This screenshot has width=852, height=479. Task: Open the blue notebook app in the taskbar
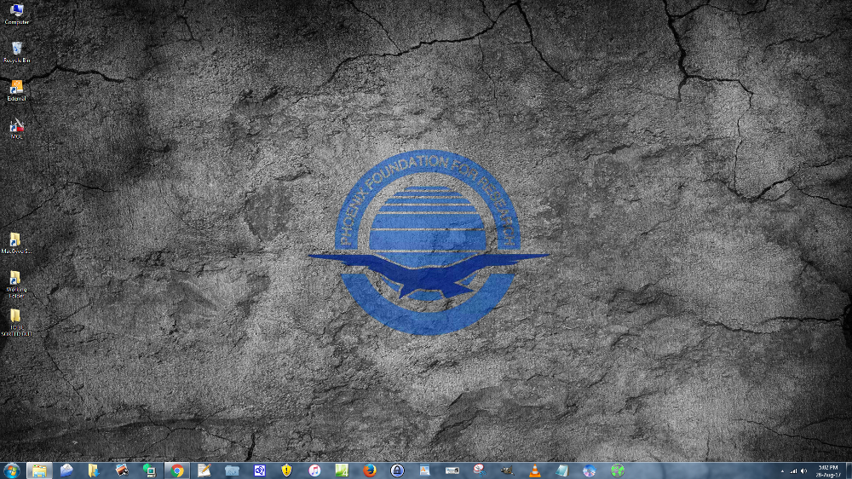tap(561, 470)
